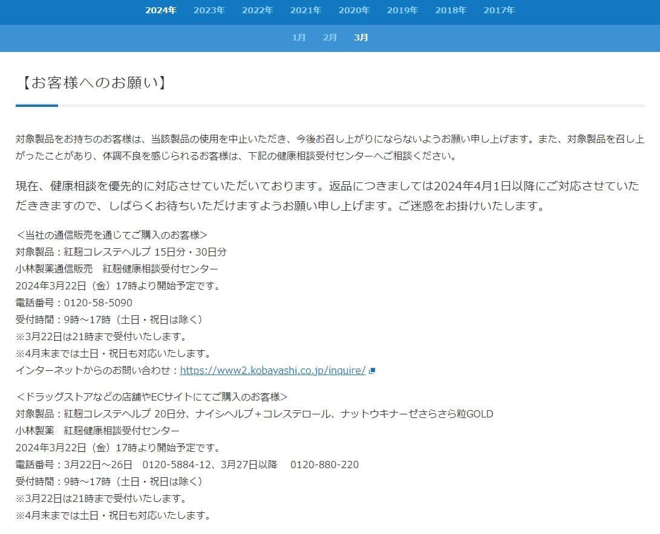This screenshot has height=534, width=660.
Task: Click the 0120-880-220 contact number
Action: [x=328, y=465]
